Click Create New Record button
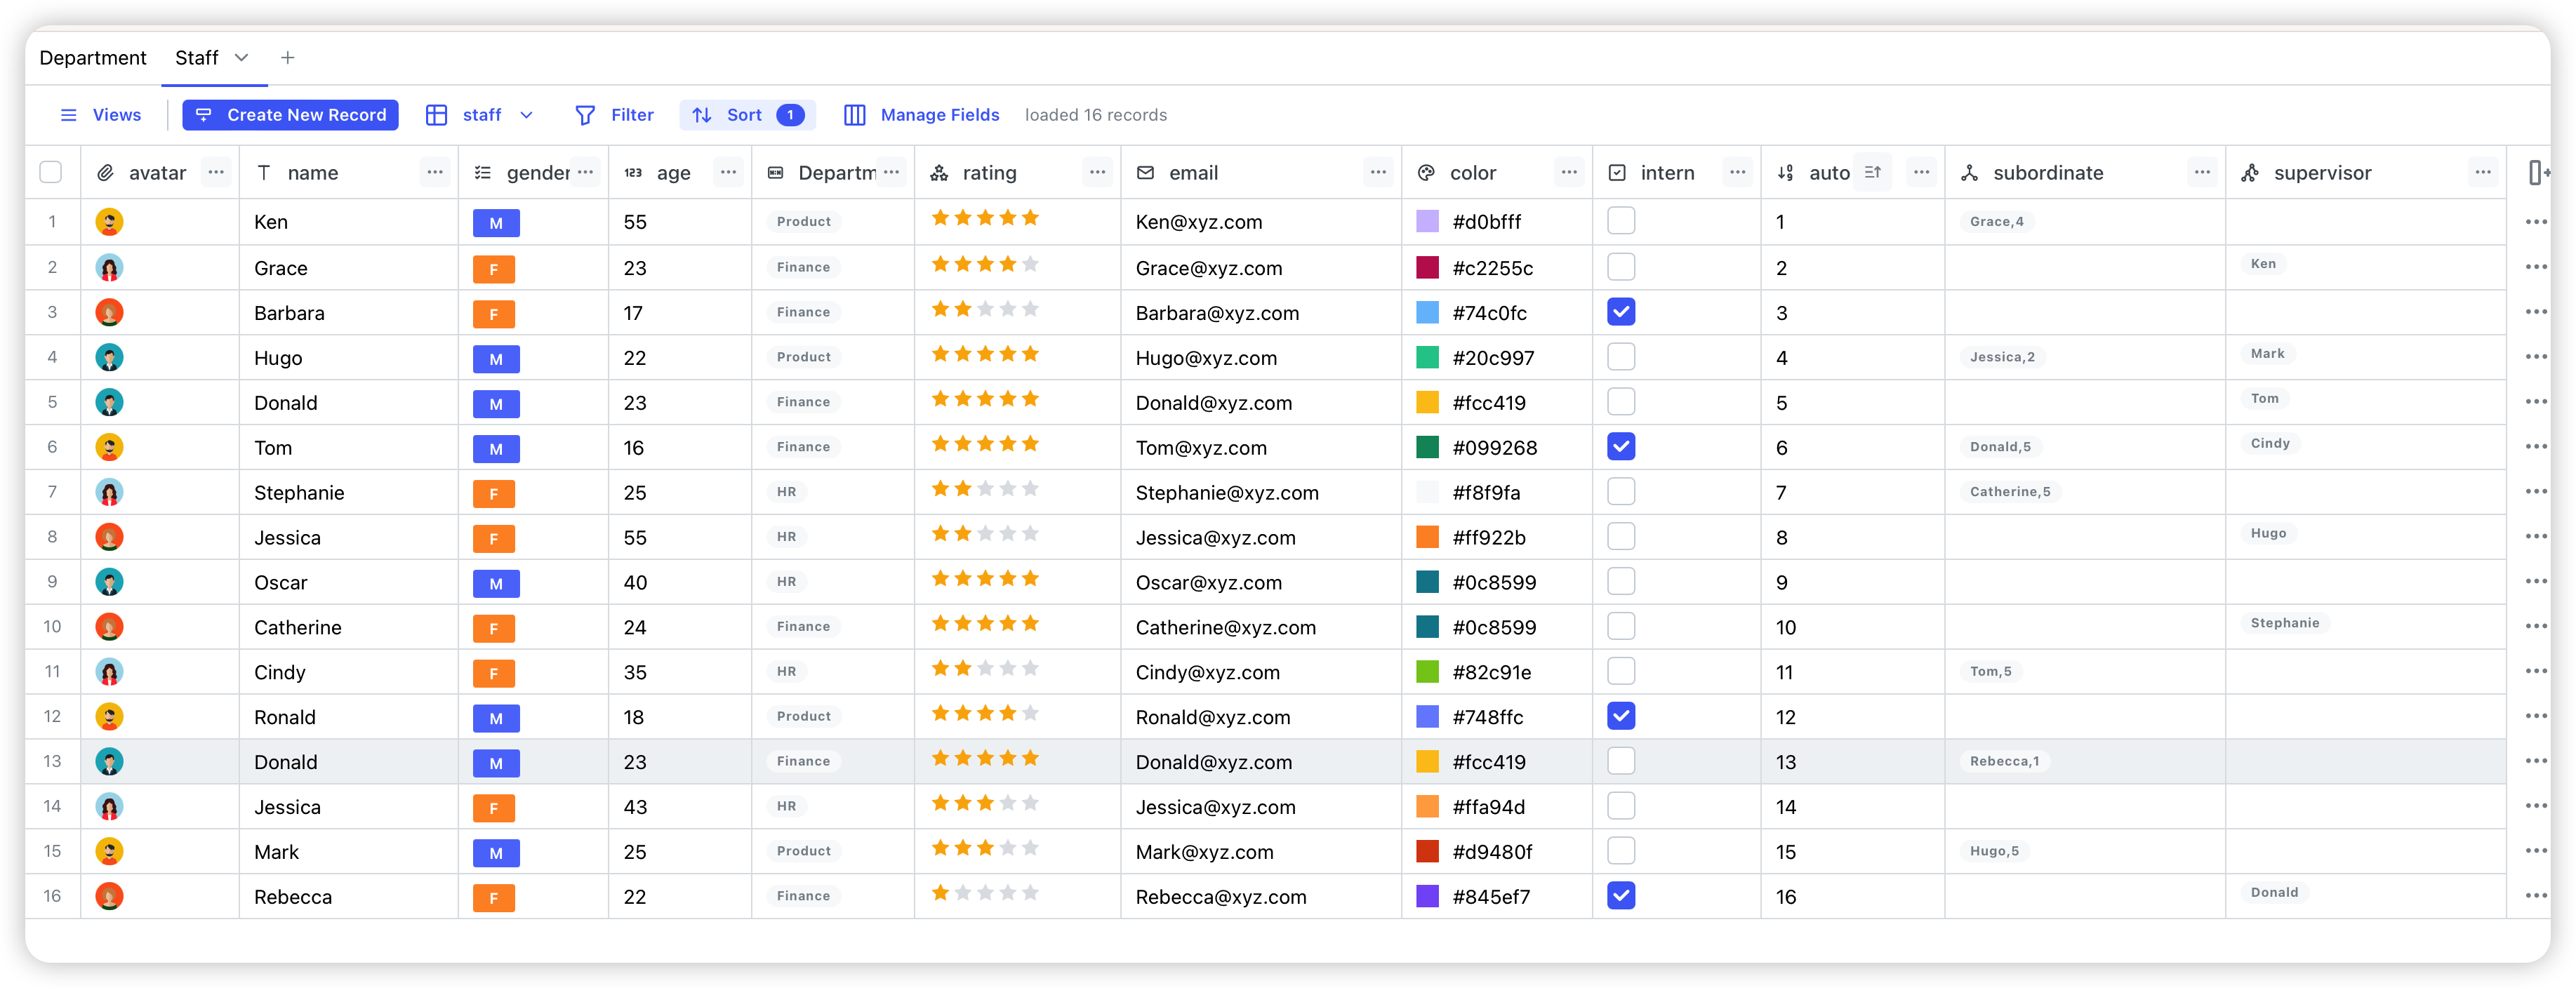 (290, 115)
